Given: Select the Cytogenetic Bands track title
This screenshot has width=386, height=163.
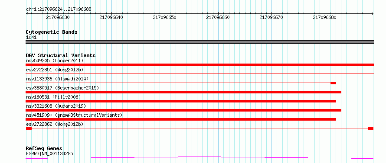Looking at the screenshot, I should (52, 32).
